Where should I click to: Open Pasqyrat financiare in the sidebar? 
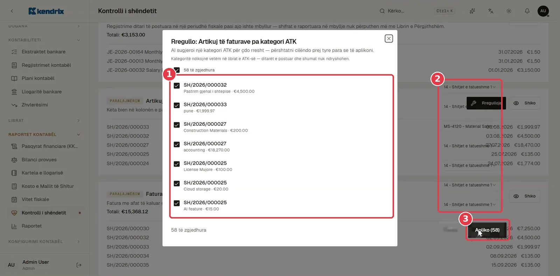coord(45,146)
